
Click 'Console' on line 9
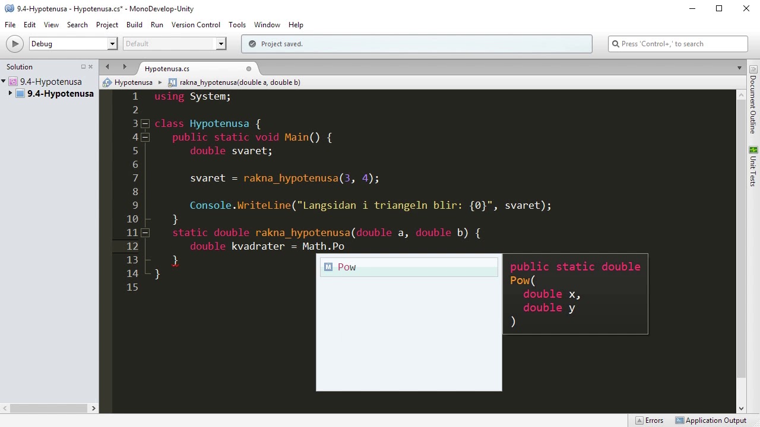(211, 205)
